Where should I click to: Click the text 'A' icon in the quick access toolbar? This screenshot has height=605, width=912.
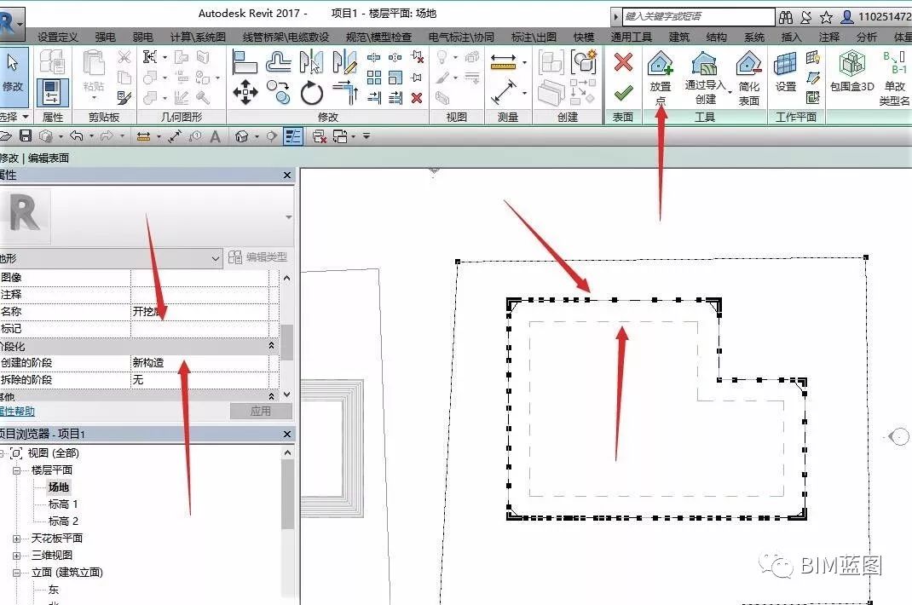point(215,136)
